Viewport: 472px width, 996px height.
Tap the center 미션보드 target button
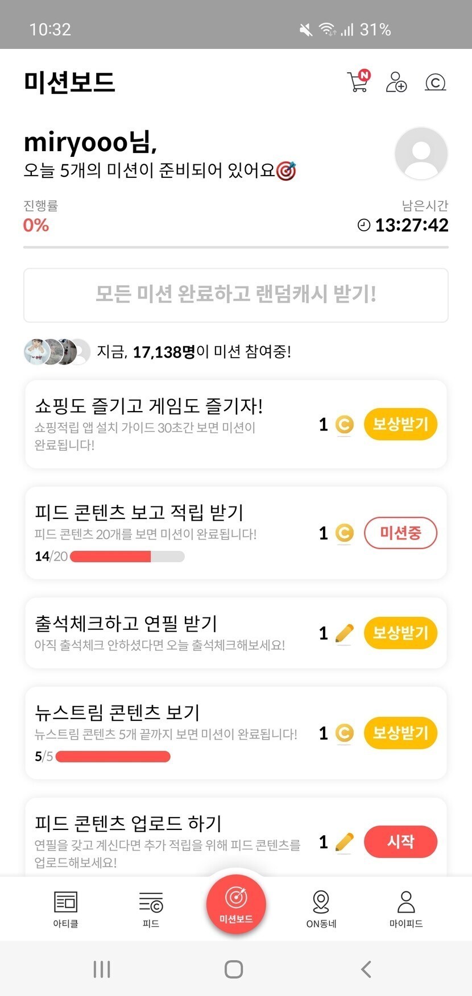tap(236, 904)
